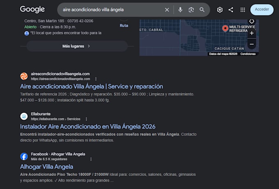This screenshot has width=279, height=189.
Task: Click the map location target icon
Action: pyautogui.click(x=252, y=21)
